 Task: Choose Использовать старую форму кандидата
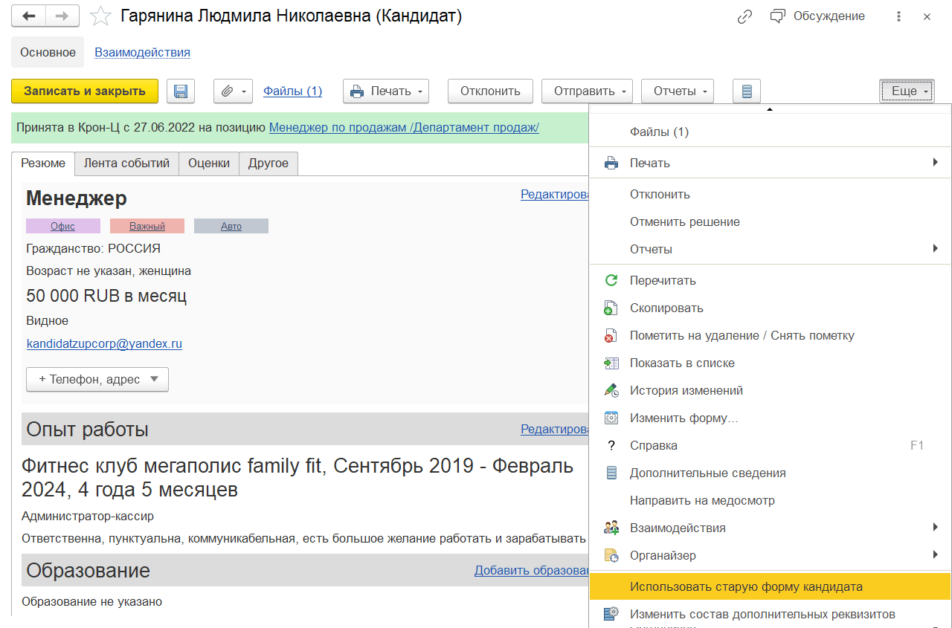[746, 586]
